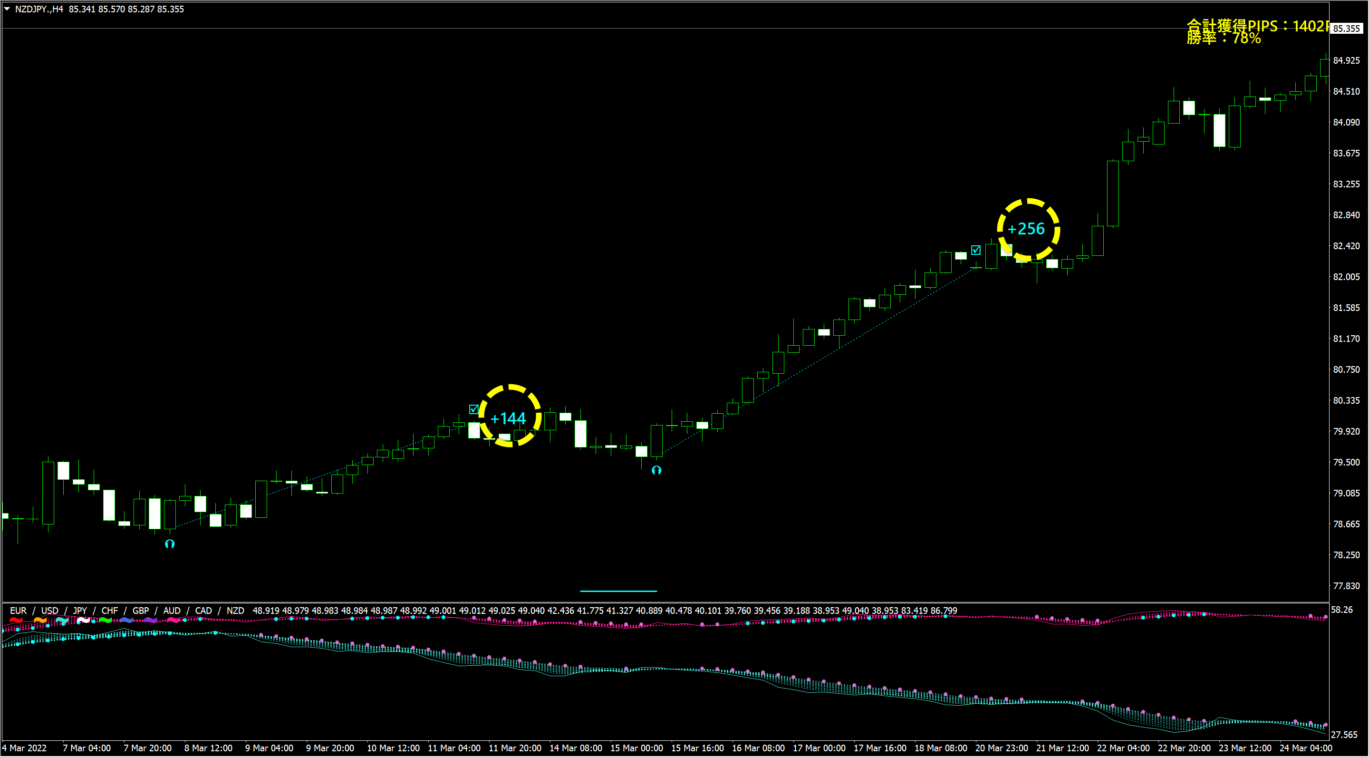Image resolution: width=1369 pixels, height=757 pixels.
Task: Click the small triangle beside NZDJPY title
Action: coord(7,9)
